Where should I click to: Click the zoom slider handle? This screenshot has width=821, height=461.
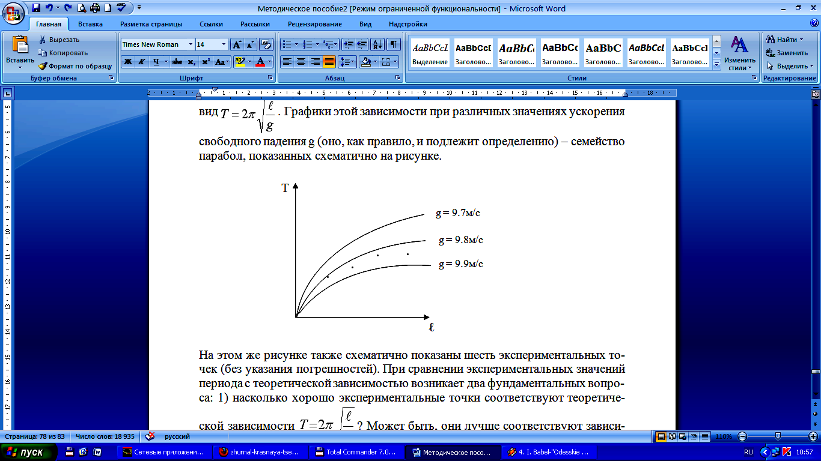click(x=778, y=436)
